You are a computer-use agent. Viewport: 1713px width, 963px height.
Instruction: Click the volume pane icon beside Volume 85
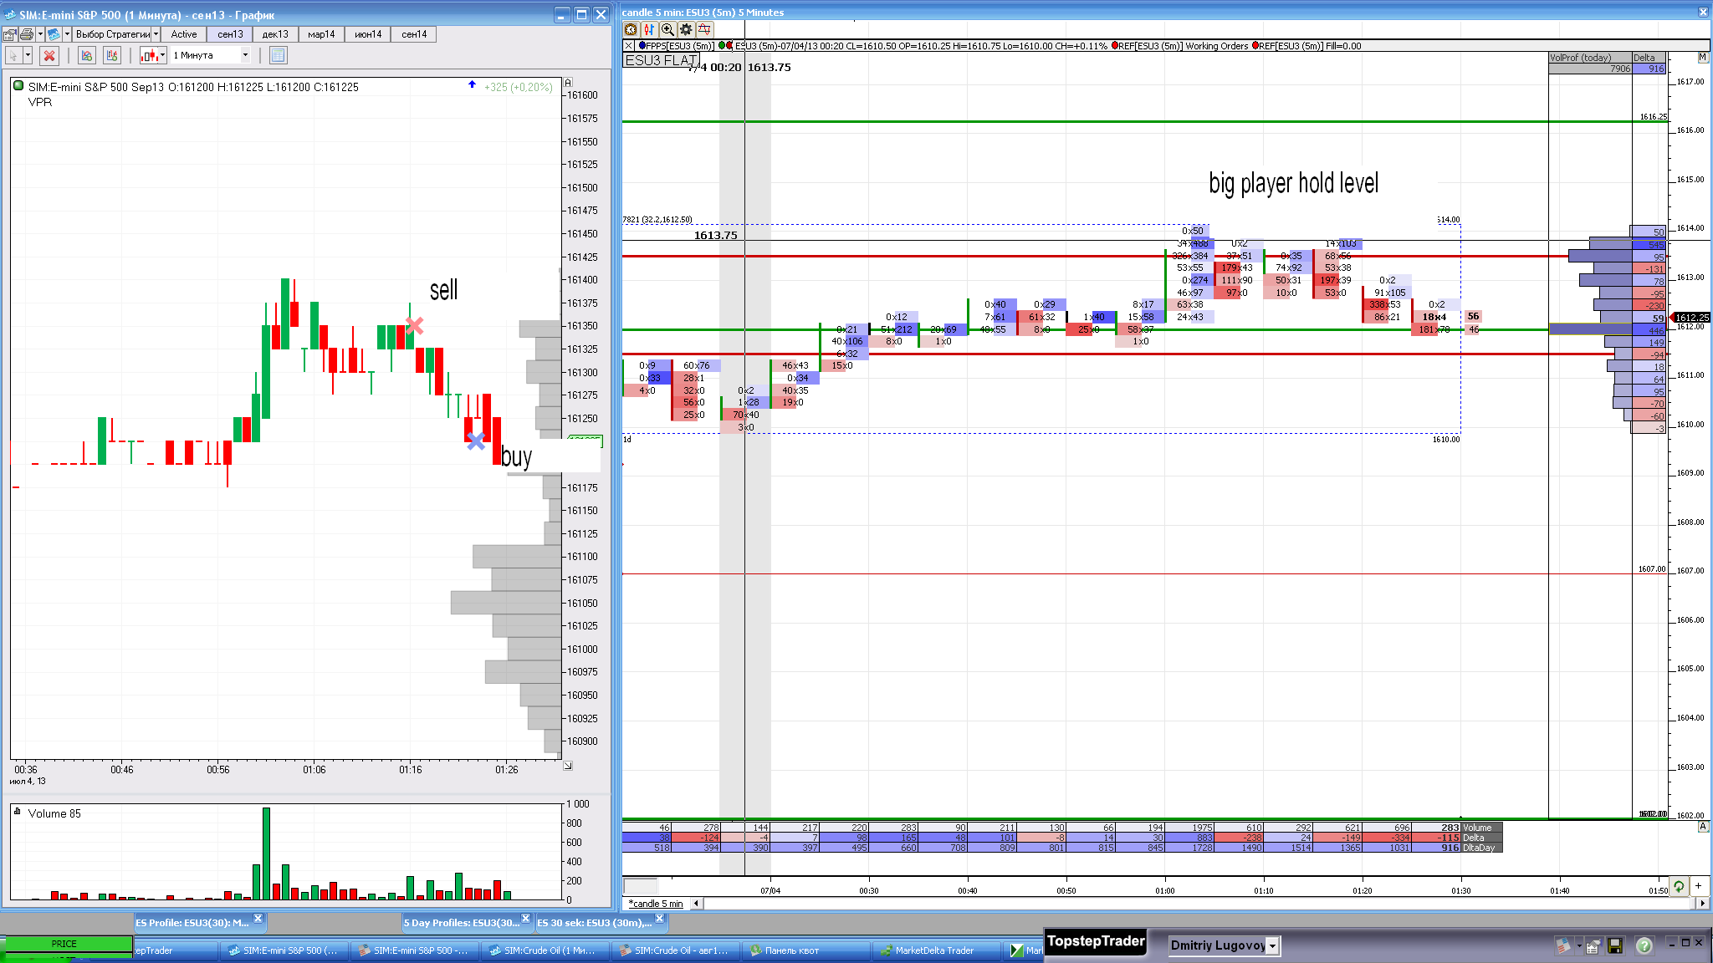click(x=17, y=811)
